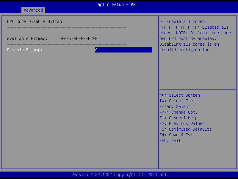The image size is (238, 179).
Task: Select the Advanced tab
Action: (x=33, y=10)
